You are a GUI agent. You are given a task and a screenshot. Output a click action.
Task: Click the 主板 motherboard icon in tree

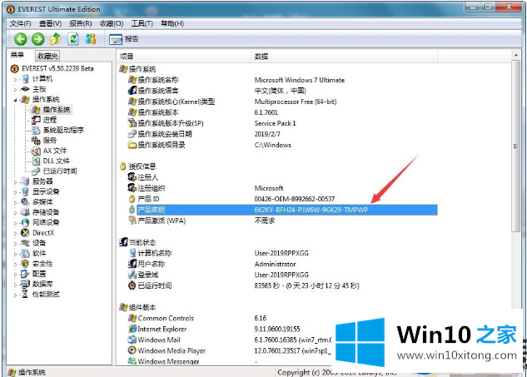click(25, 89)
